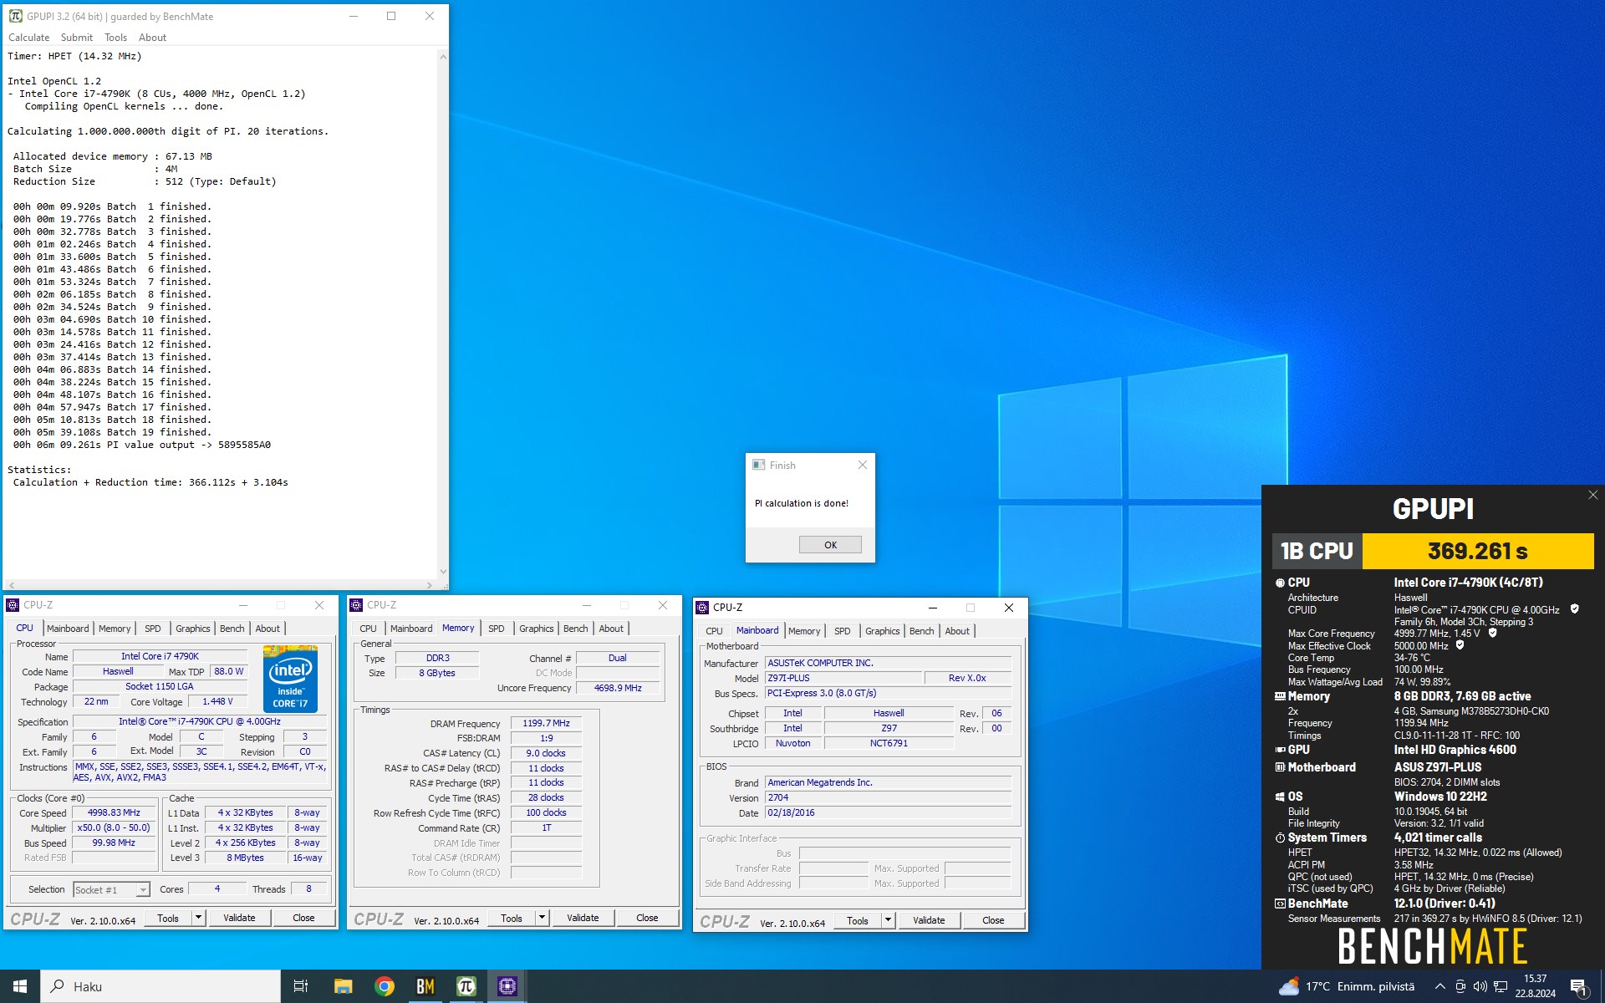The image size is (1605, 1003).
Task: Click GPUPI output vertical scrollbar up arrow
Action: click(442, 56)
